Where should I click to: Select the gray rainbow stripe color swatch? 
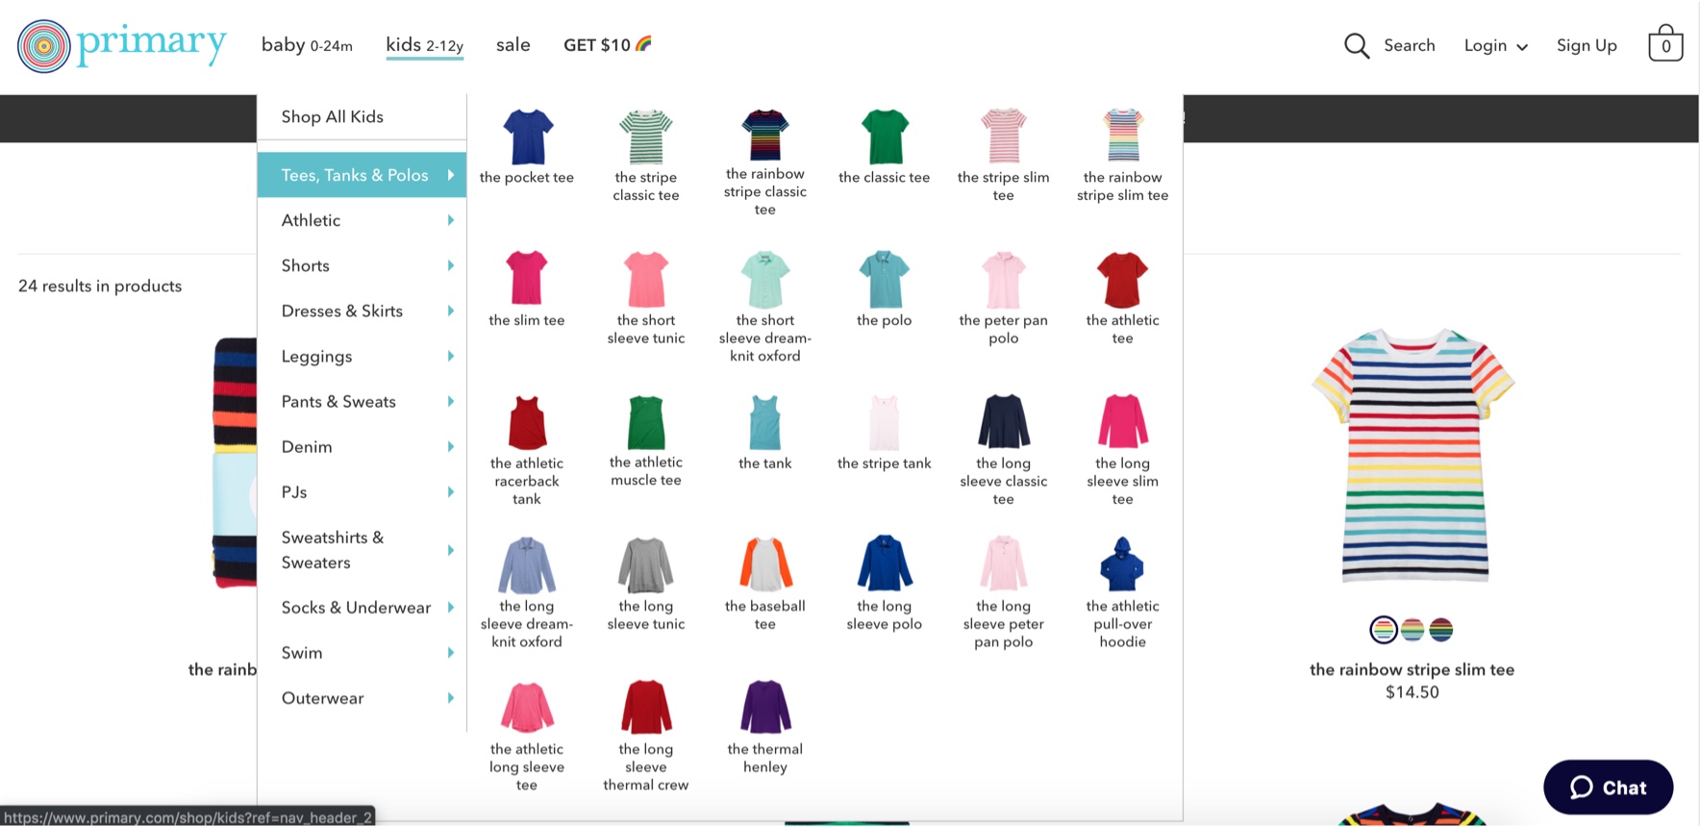(1412, 630)
